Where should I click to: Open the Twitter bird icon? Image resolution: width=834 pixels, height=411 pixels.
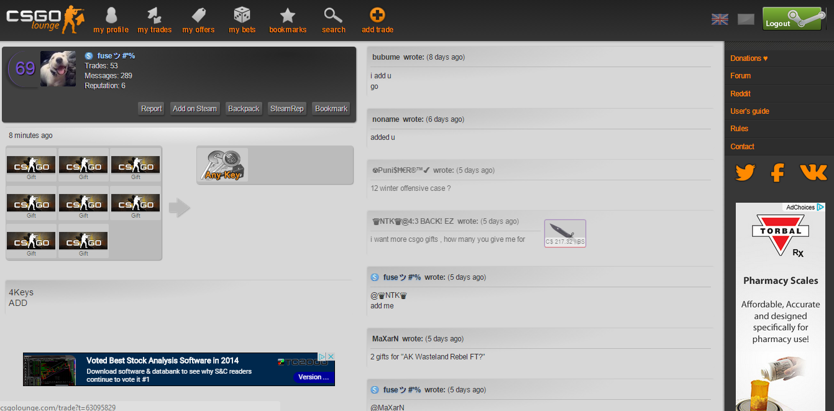[745, 172]
